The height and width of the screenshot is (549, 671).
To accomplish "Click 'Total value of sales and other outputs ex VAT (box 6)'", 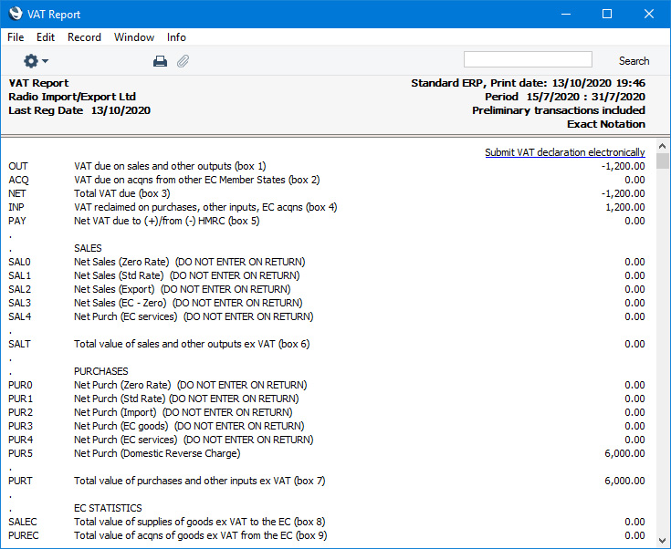I will click(x=192, y=344).
